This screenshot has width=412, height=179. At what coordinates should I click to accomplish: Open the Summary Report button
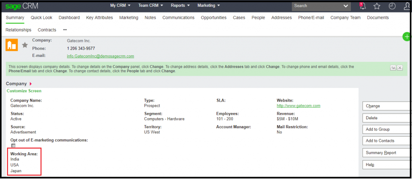(387, 153)
